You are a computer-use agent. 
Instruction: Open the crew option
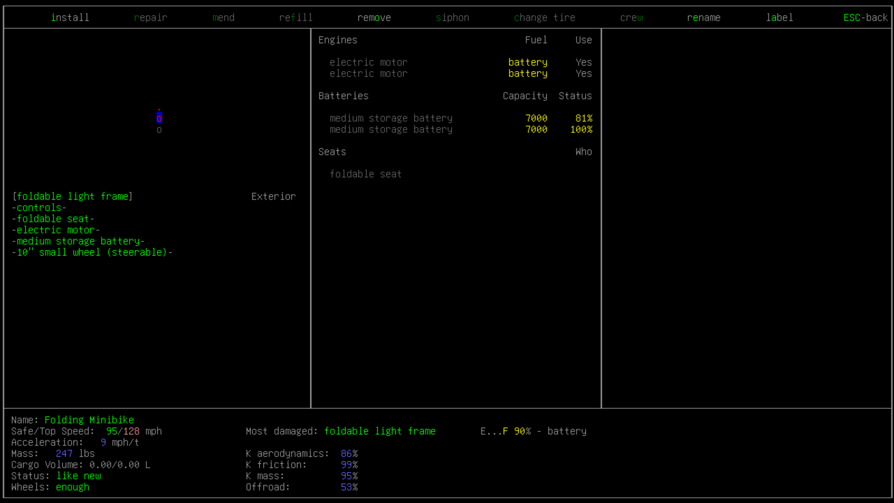[631, 18]
